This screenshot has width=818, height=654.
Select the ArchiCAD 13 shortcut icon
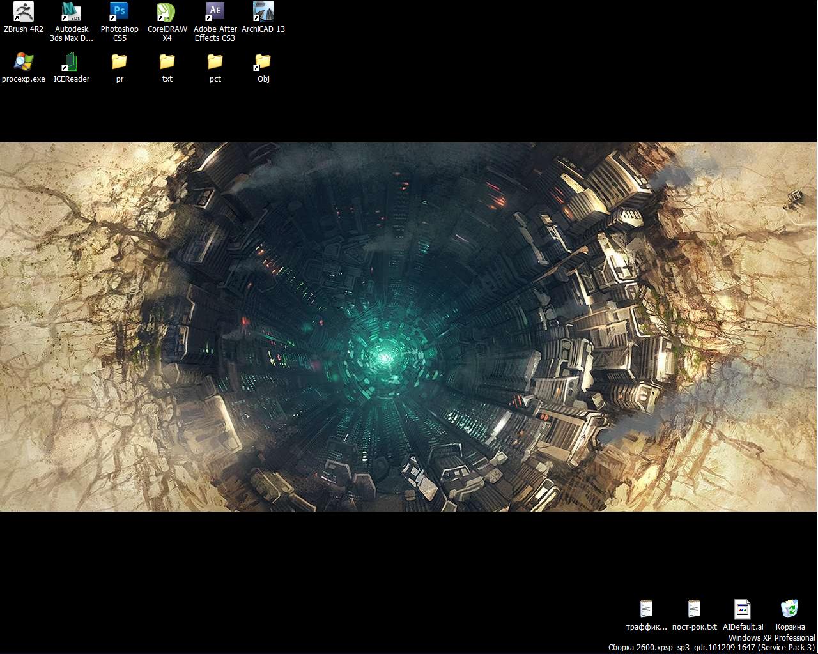tap(263, 12)
